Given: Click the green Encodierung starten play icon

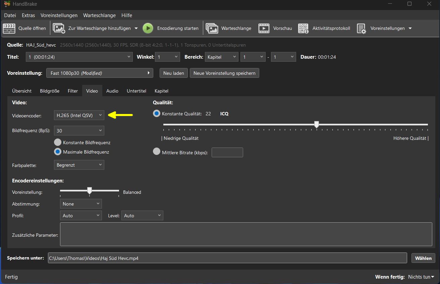Looking at the screenshot, I should (x=148, y=29).
